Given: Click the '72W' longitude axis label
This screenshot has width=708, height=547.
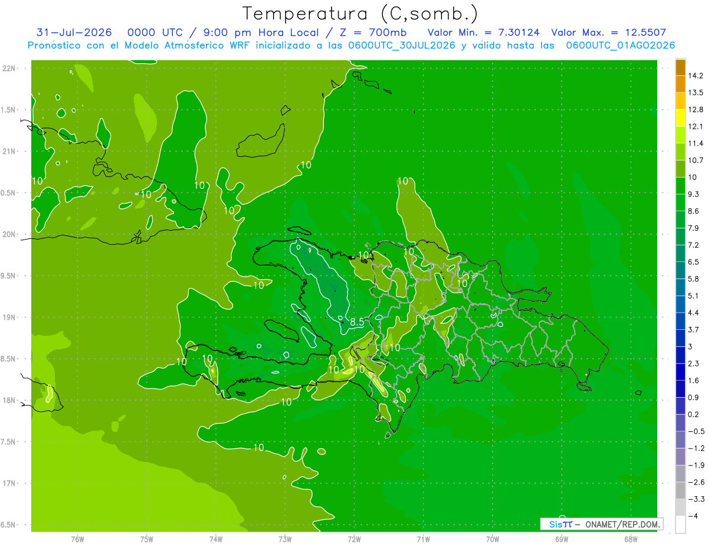Looking at the screenshot, I should [354, 539].
